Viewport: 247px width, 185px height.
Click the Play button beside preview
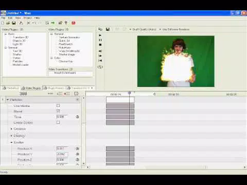point(100,35)
